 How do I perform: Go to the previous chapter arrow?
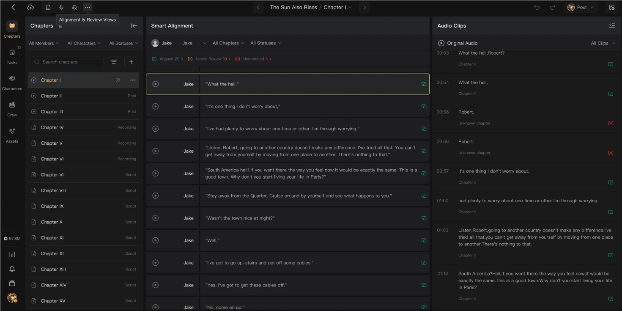[258, 7]
